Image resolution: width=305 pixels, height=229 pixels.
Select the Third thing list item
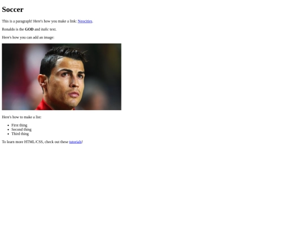[x=20, y=134]
